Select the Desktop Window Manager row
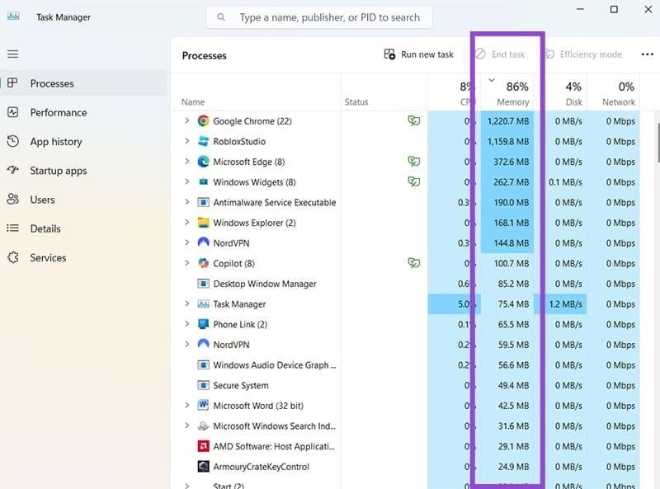 [x=405, y=284]
